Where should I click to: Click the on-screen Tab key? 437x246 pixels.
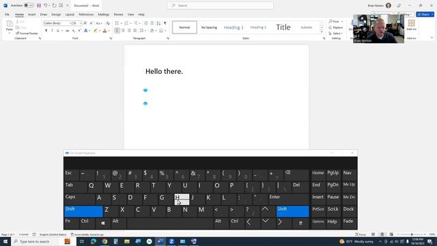[x=75, y=187]
